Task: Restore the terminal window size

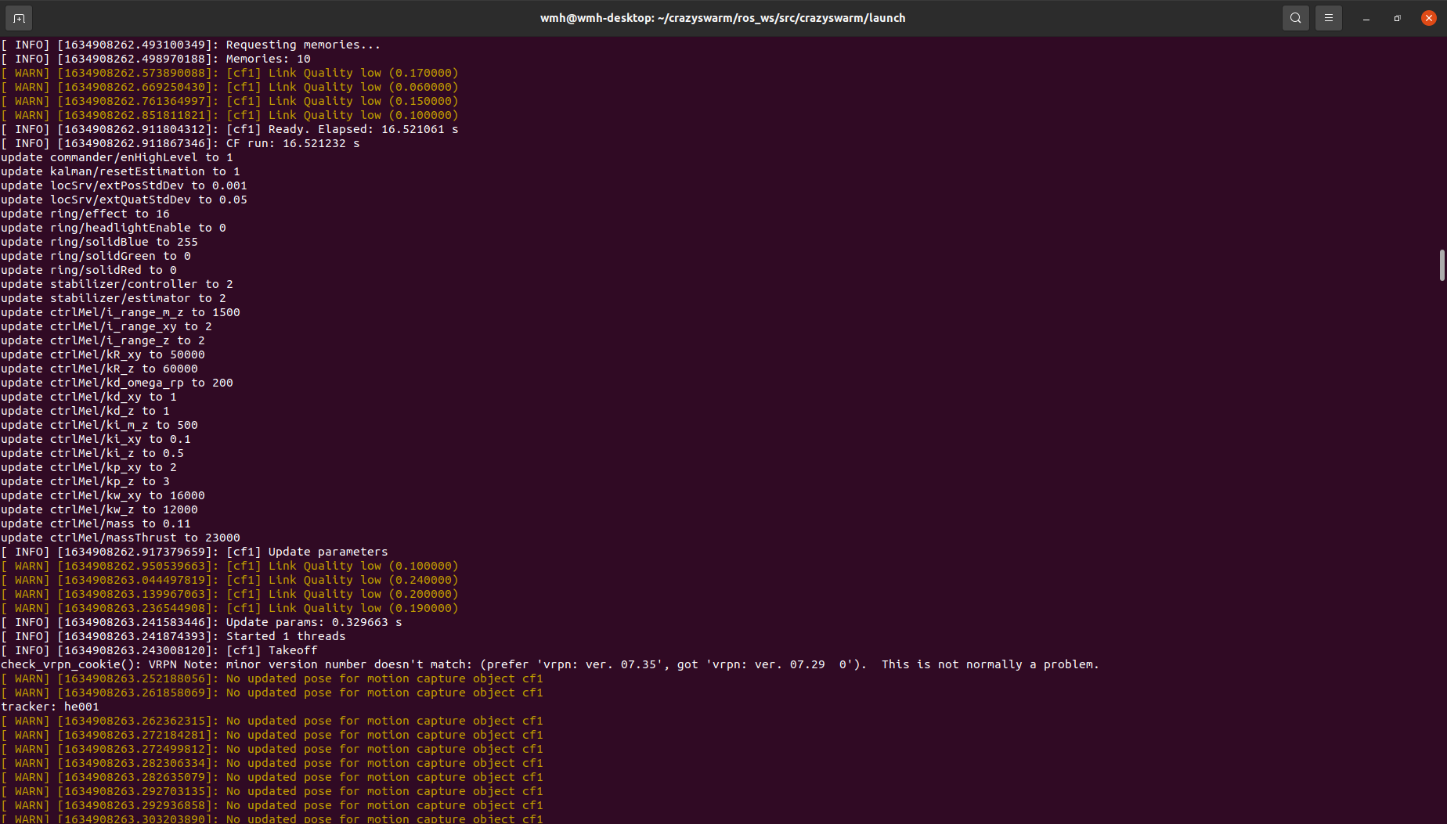Action: tap(1398, 18)
